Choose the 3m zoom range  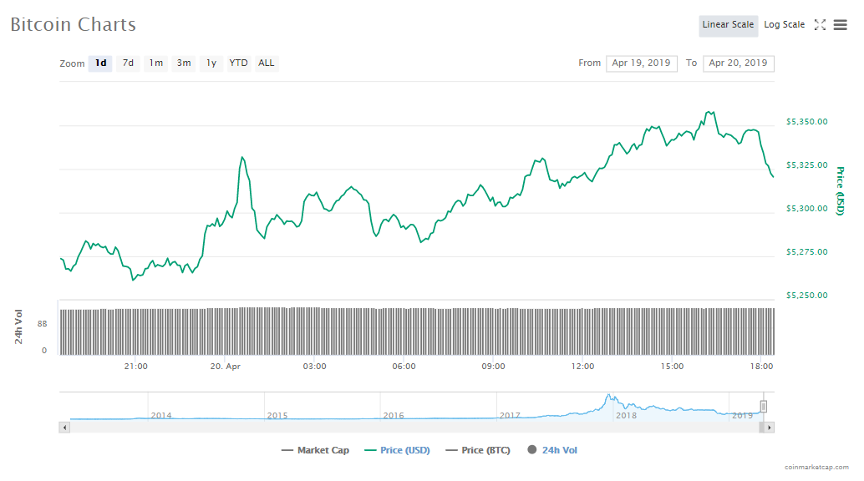[x=184, y=63]
